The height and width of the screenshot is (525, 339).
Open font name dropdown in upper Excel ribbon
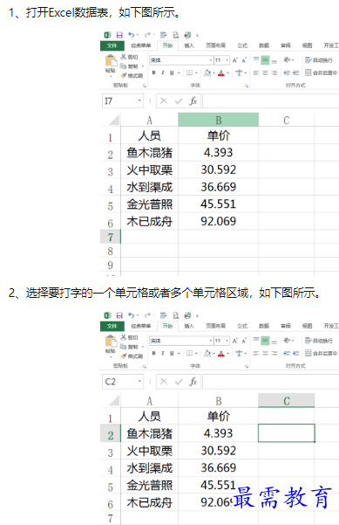[x=211, y=60]
